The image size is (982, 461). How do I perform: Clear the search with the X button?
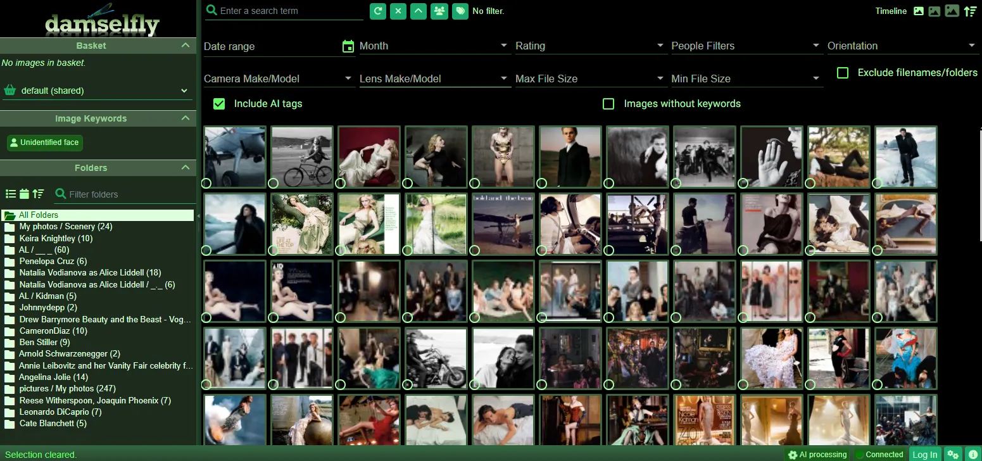pyautogui.click(x=398, y=11)
